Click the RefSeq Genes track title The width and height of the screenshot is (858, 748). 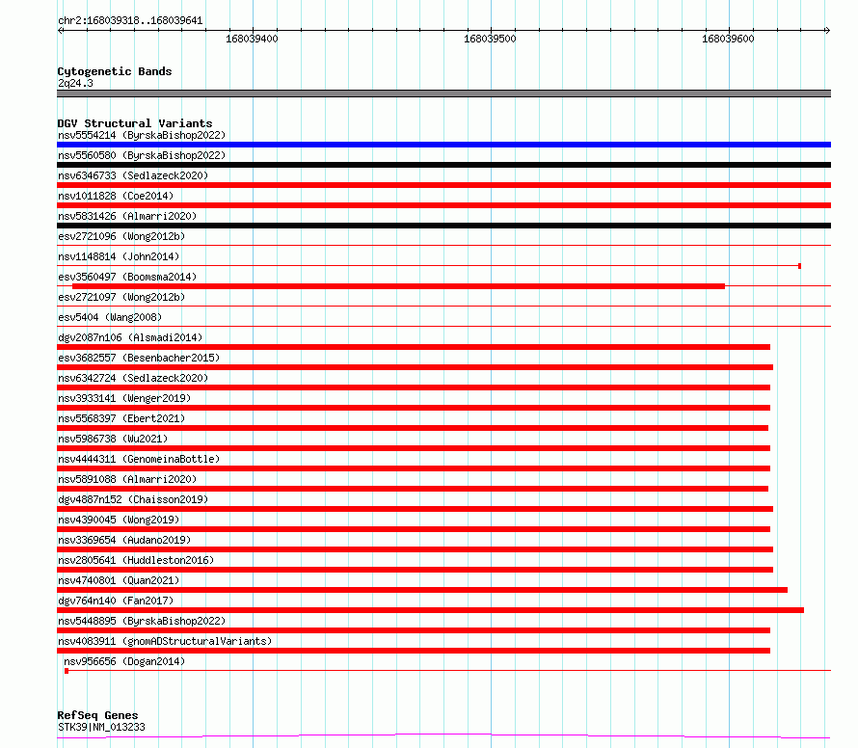97,715
